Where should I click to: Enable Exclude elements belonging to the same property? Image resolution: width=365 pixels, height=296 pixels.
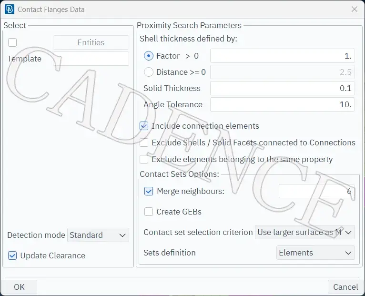(x=144, y=159)
